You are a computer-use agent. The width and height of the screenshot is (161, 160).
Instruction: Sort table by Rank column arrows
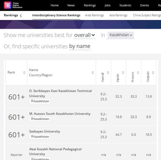coord(24,72)
